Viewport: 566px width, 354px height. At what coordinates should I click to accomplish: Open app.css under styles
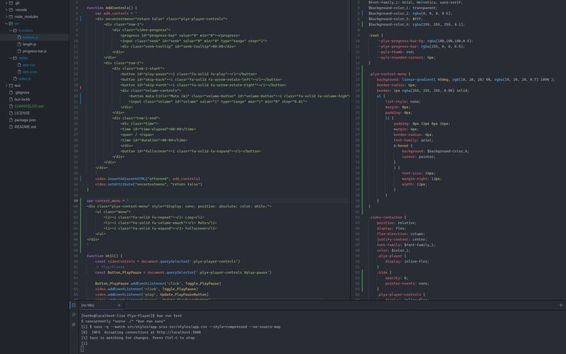click(29, 65)
